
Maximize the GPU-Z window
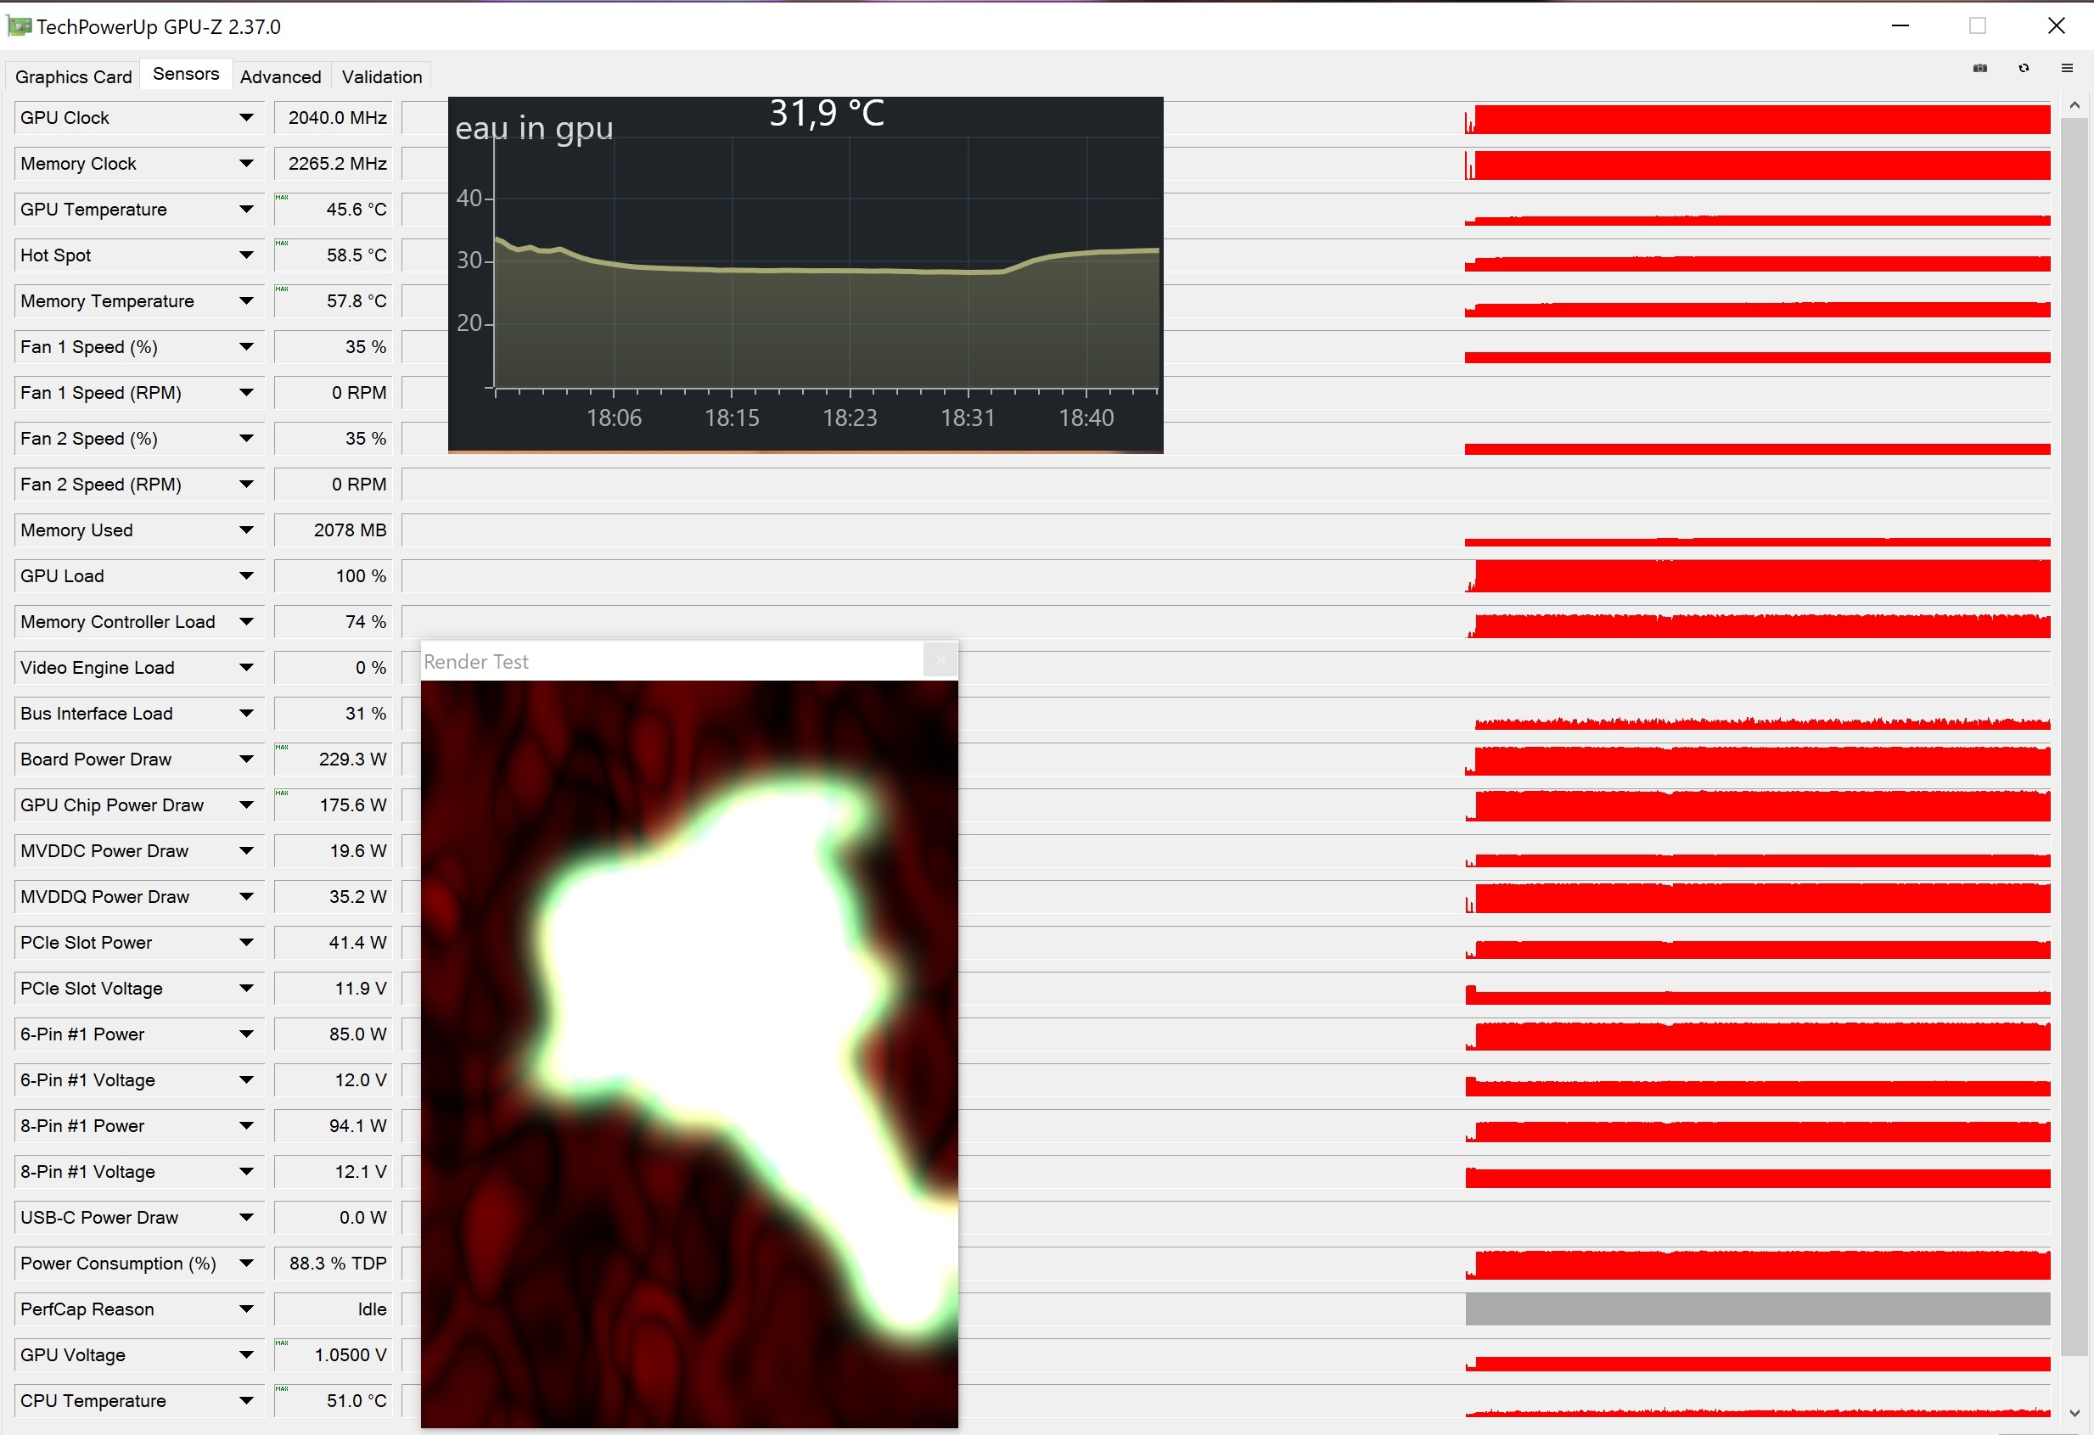tap(1977, 26)
